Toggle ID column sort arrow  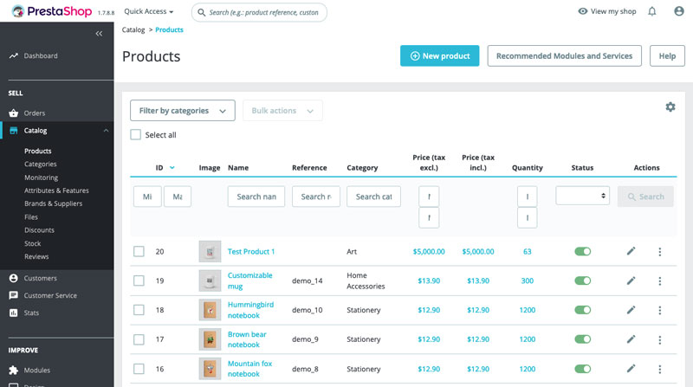[x=172, y=168]
